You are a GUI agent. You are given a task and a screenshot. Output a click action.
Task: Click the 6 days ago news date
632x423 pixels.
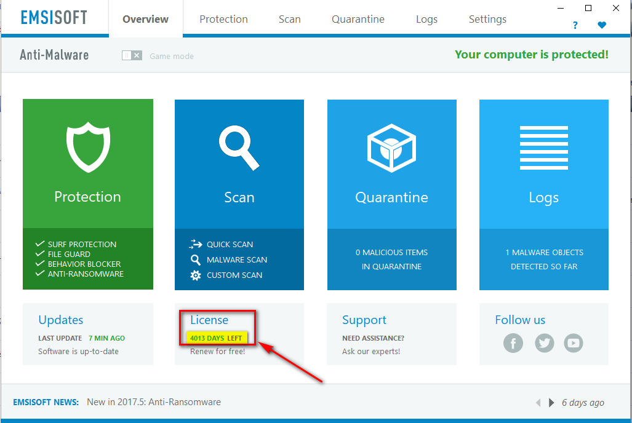583,403
